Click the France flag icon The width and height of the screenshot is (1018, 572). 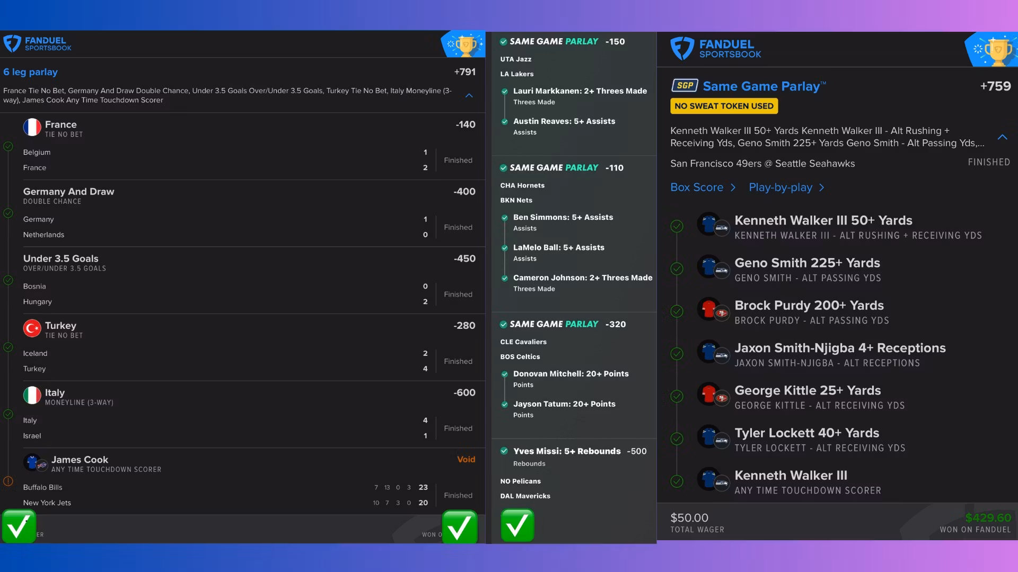tap(32, 128)
